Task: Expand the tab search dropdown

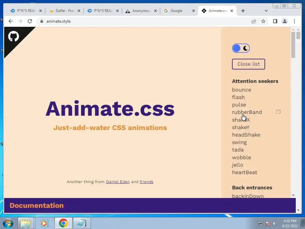Action: click(266, 11)
